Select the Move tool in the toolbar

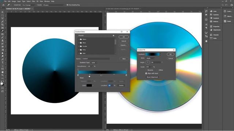pos(3,12)
